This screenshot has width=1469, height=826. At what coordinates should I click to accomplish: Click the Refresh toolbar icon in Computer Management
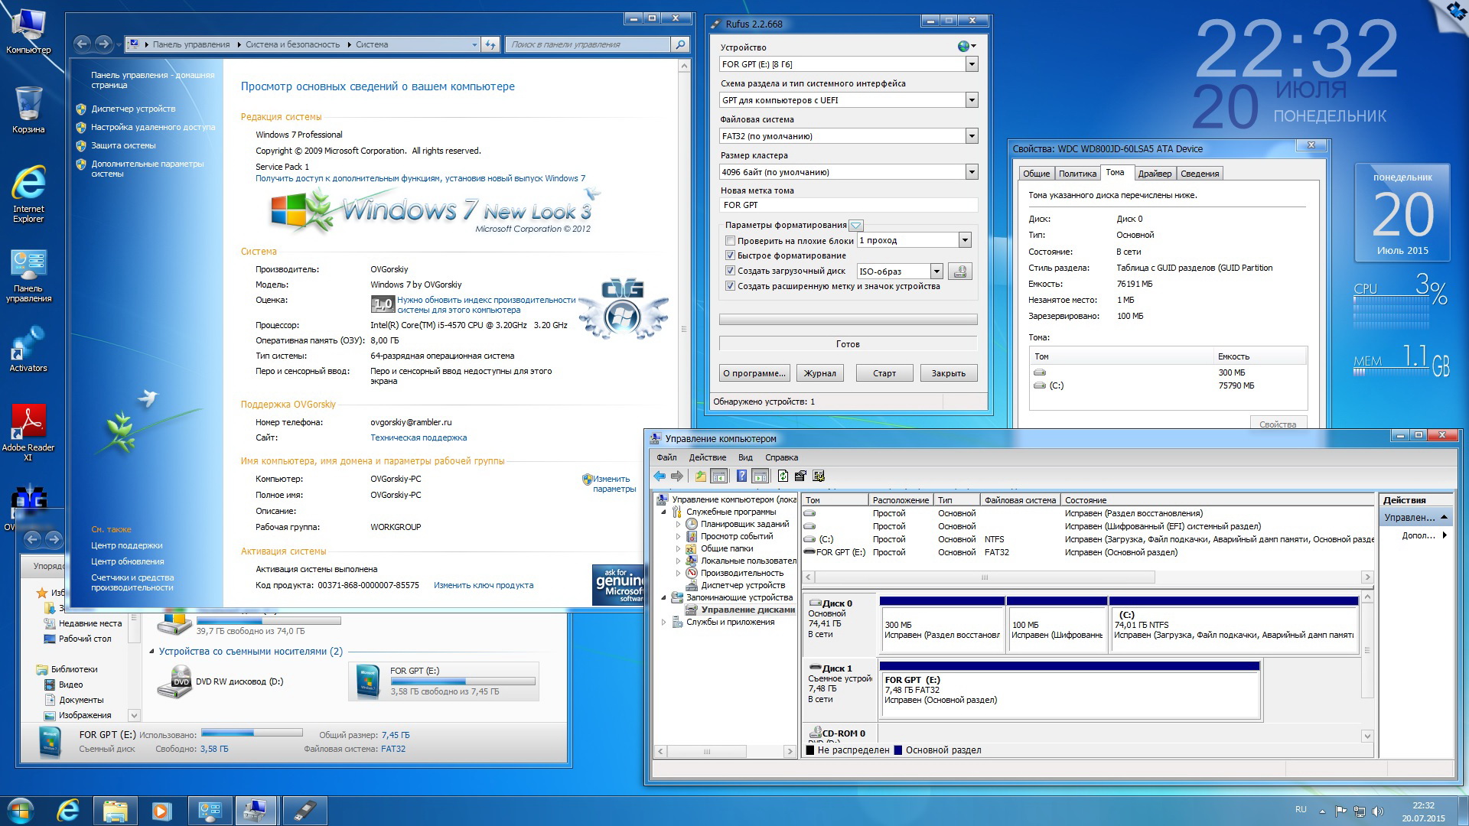tap(783, 476)
